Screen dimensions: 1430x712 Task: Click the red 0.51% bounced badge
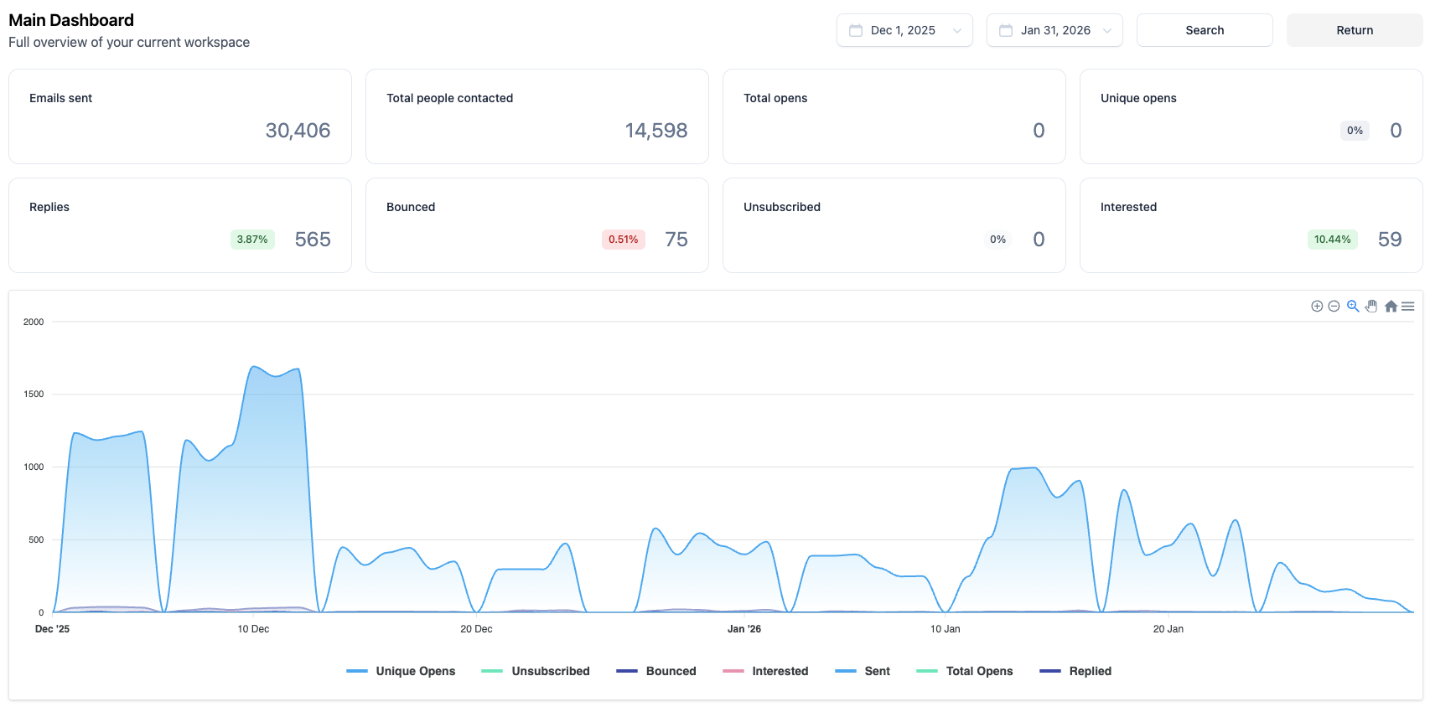(624, 240)
